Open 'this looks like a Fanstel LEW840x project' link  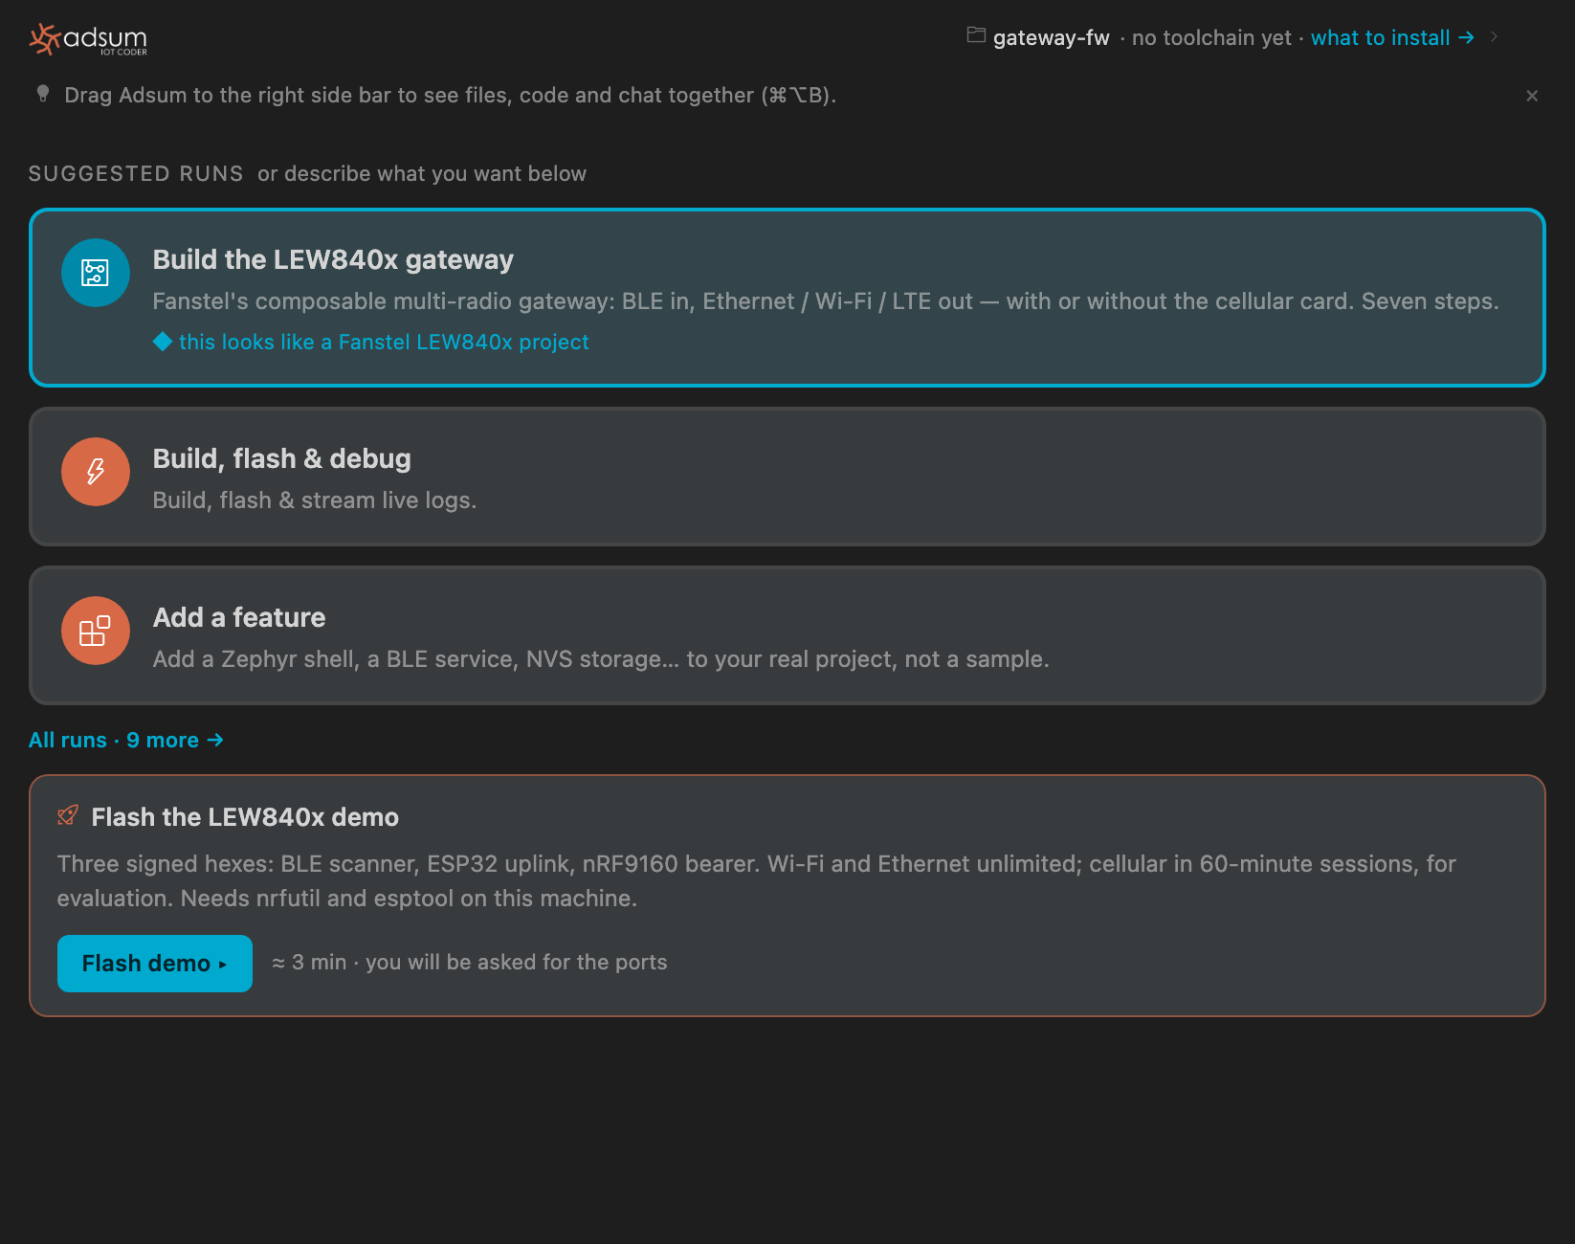[384, 342]
